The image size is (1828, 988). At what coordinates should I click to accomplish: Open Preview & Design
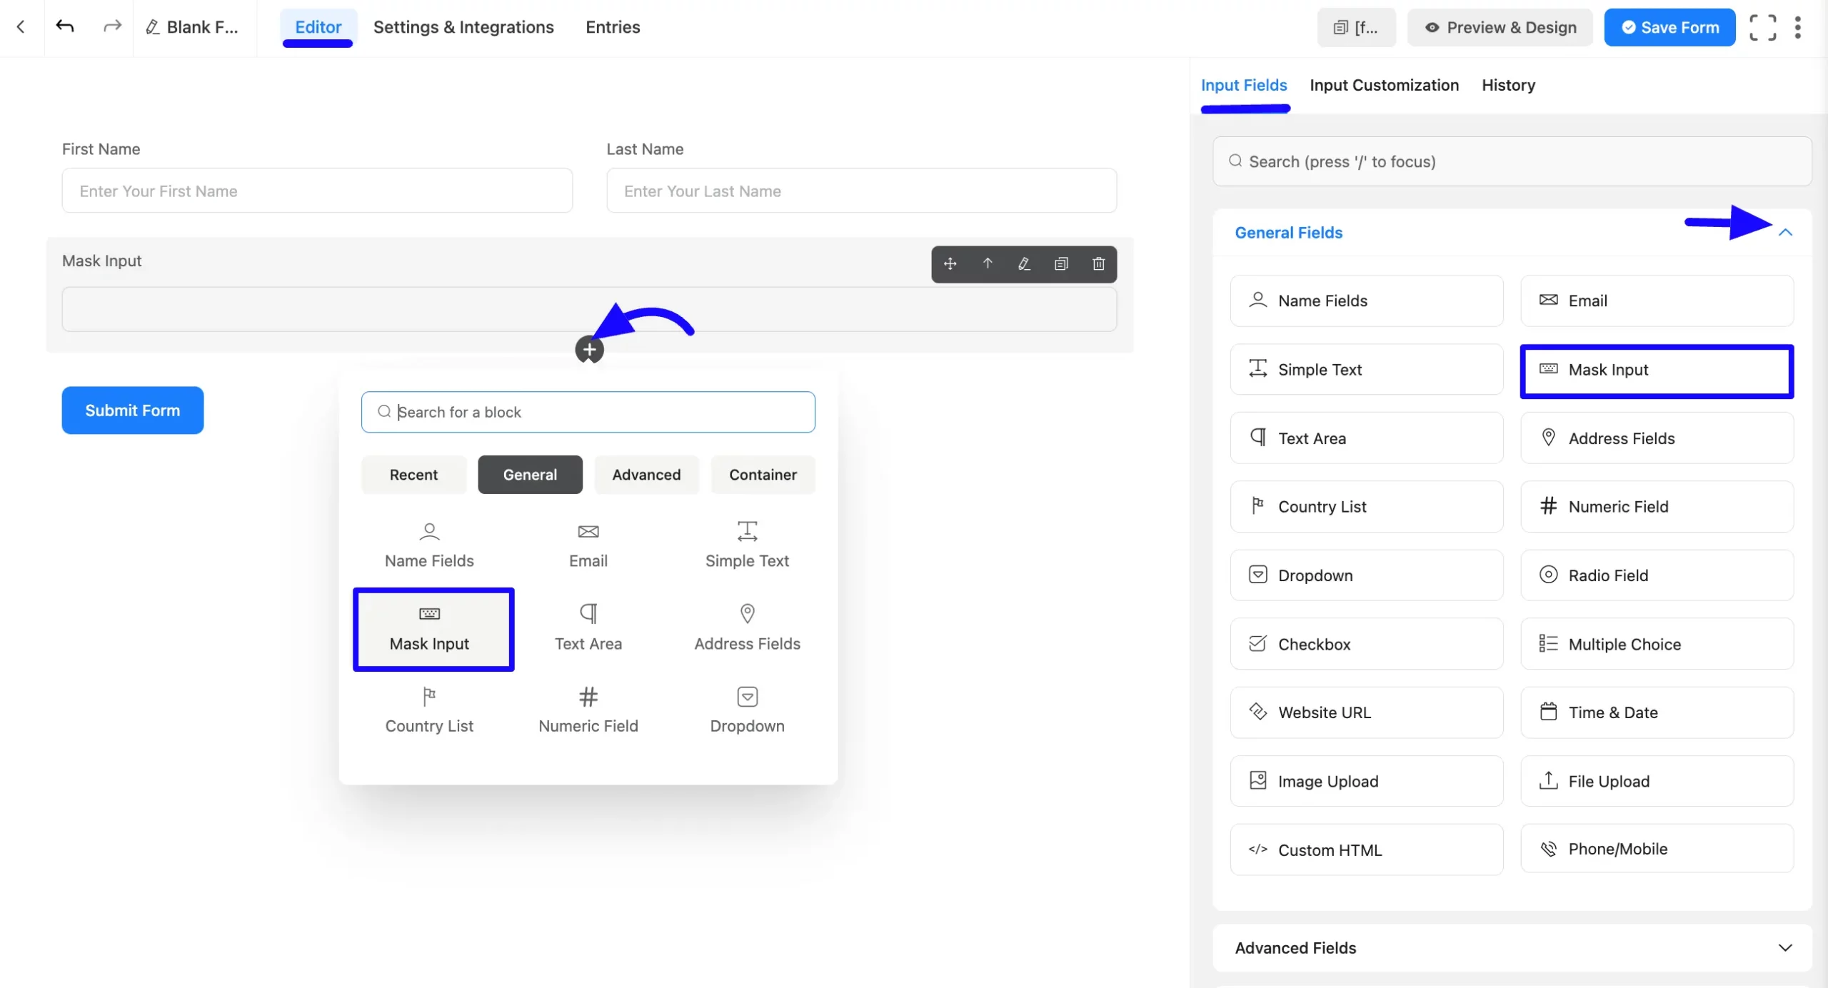pos(1500,27)
